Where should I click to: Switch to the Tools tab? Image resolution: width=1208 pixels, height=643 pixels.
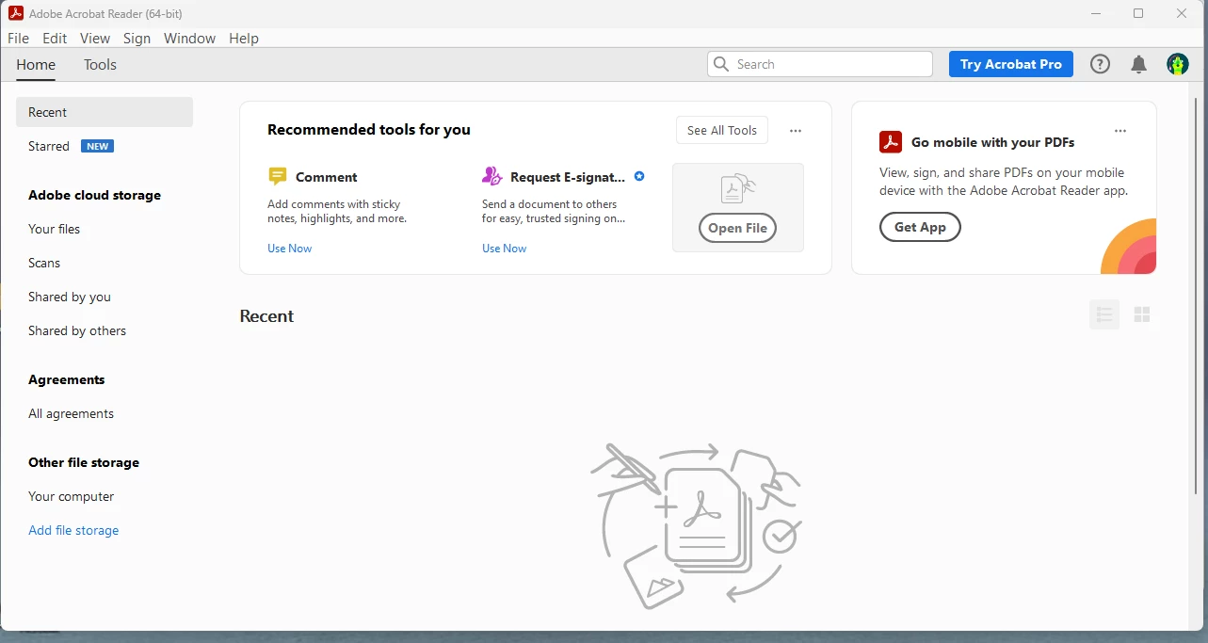100,65
